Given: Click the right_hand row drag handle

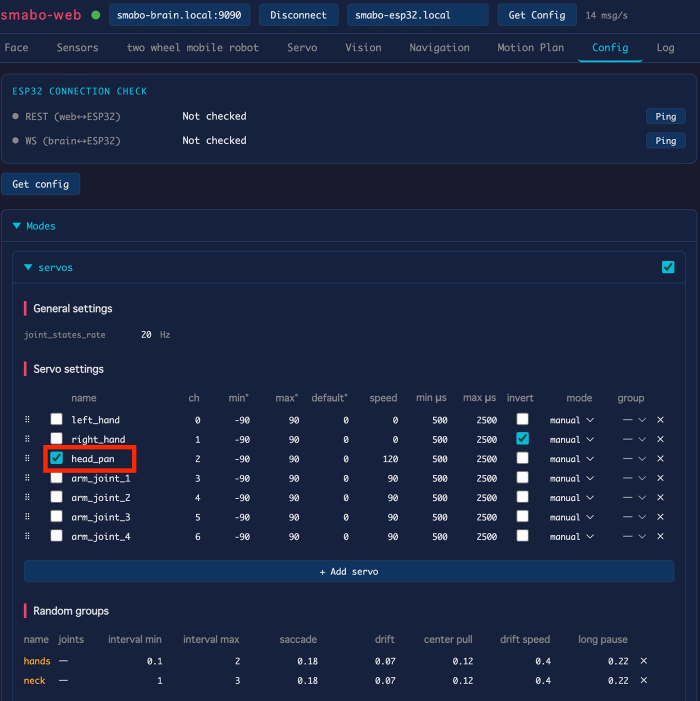Looking at the screenshot, I should (27, 439).
